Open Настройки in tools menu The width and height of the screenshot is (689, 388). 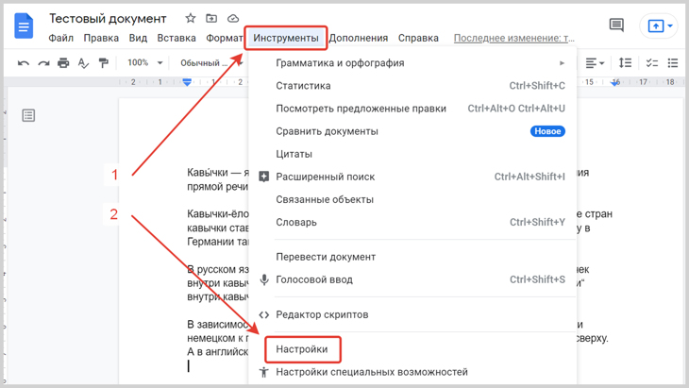tap(413, 349)
